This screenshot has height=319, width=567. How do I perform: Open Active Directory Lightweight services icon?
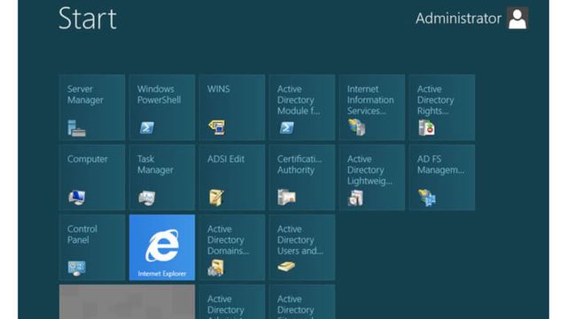[356, 198]
